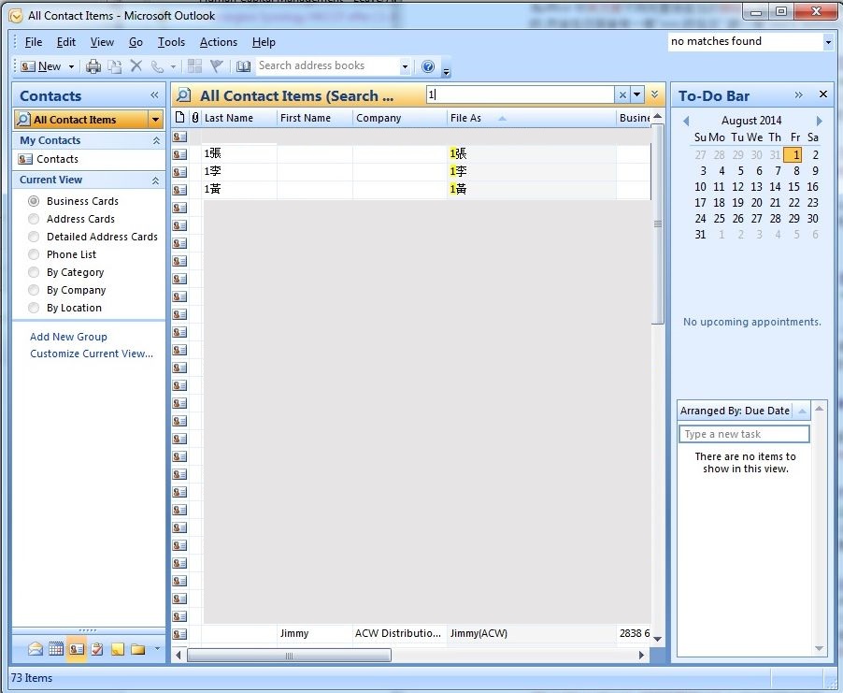Select Phone List view
Viewport: 843px width, 693px height.
pyautogui.click(x=34, y=254)
